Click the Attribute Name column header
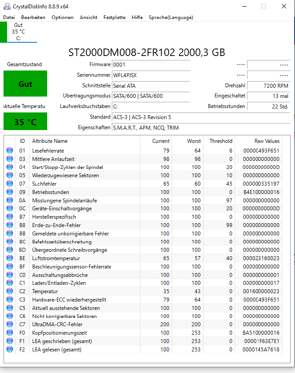 tap(85, 141)
